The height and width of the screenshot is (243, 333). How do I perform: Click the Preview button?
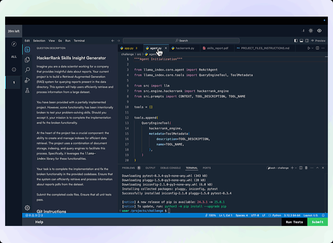318,40
